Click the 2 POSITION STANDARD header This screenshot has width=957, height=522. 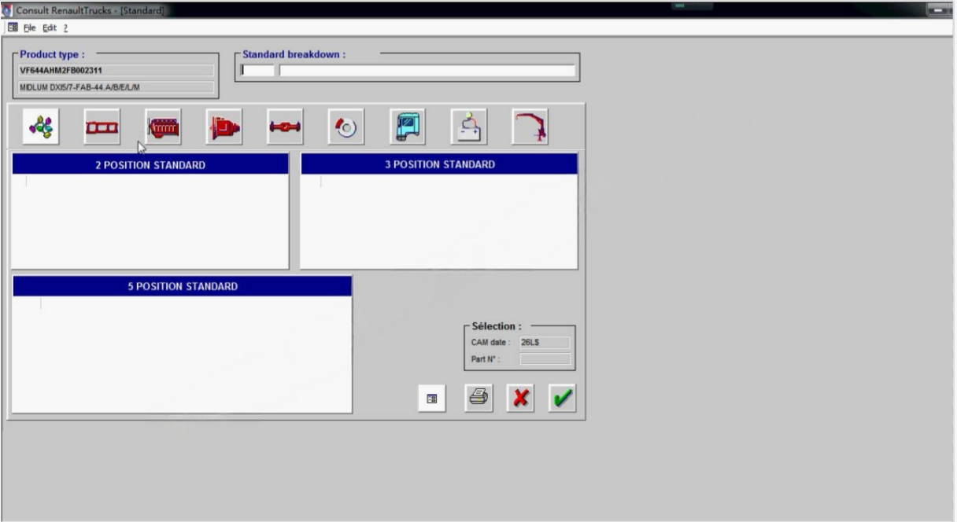150,164
